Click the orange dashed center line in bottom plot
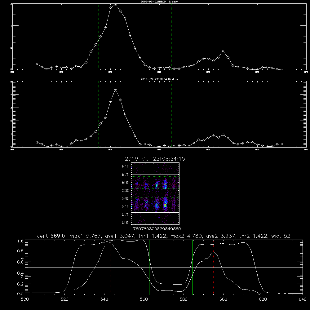 162,267
